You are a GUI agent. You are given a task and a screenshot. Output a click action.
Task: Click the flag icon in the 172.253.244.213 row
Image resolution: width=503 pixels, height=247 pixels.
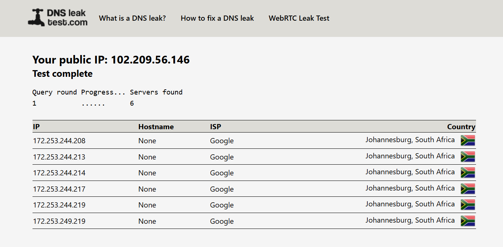tap(468, 157)
